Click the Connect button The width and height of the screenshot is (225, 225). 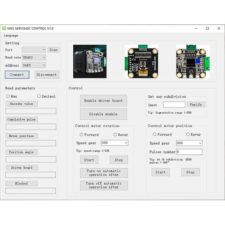17,75
